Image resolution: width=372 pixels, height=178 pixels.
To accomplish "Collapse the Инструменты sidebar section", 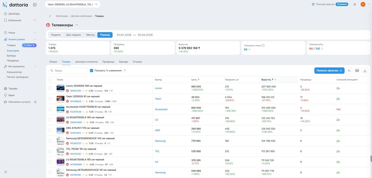I will coord(35,66).
